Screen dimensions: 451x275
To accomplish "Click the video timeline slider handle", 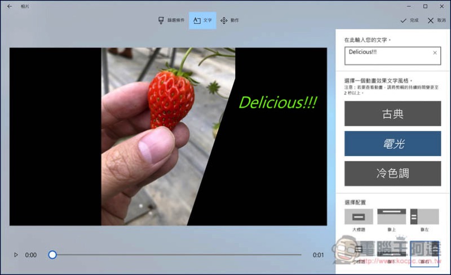I will point(52,255).
